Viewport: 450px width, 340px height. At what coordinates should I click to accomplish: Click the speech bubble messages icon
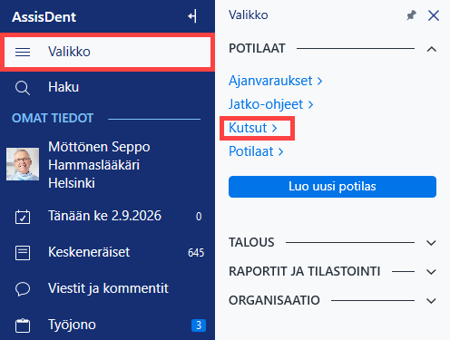coord(23,289)
